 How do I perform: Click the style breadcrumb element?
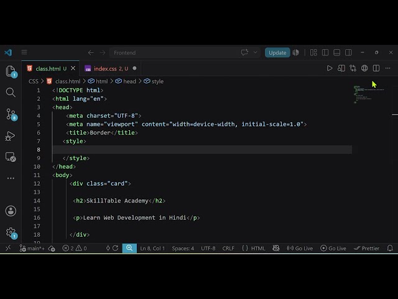point(157,82)
